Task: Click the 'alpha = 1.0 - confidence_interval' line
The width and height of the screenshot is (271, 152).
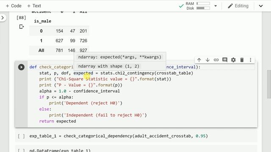Action: pos(80,91)
